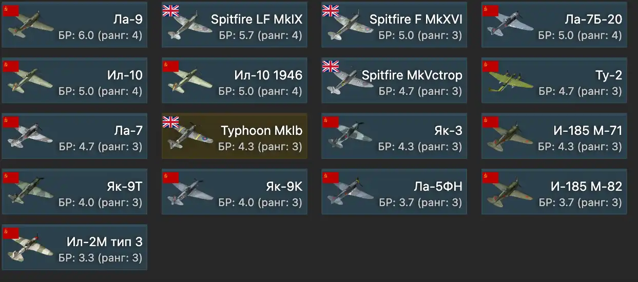This screenshot has width=638, height=282.
Task: Open the И-185 М-71 aircraft card
Action: (x=554, y=136)
